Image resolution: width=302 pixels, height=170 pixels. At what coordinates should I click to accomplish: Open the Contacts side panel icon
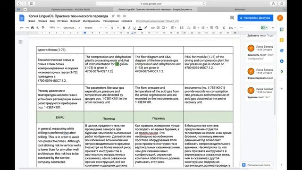(x=282, y=61)
